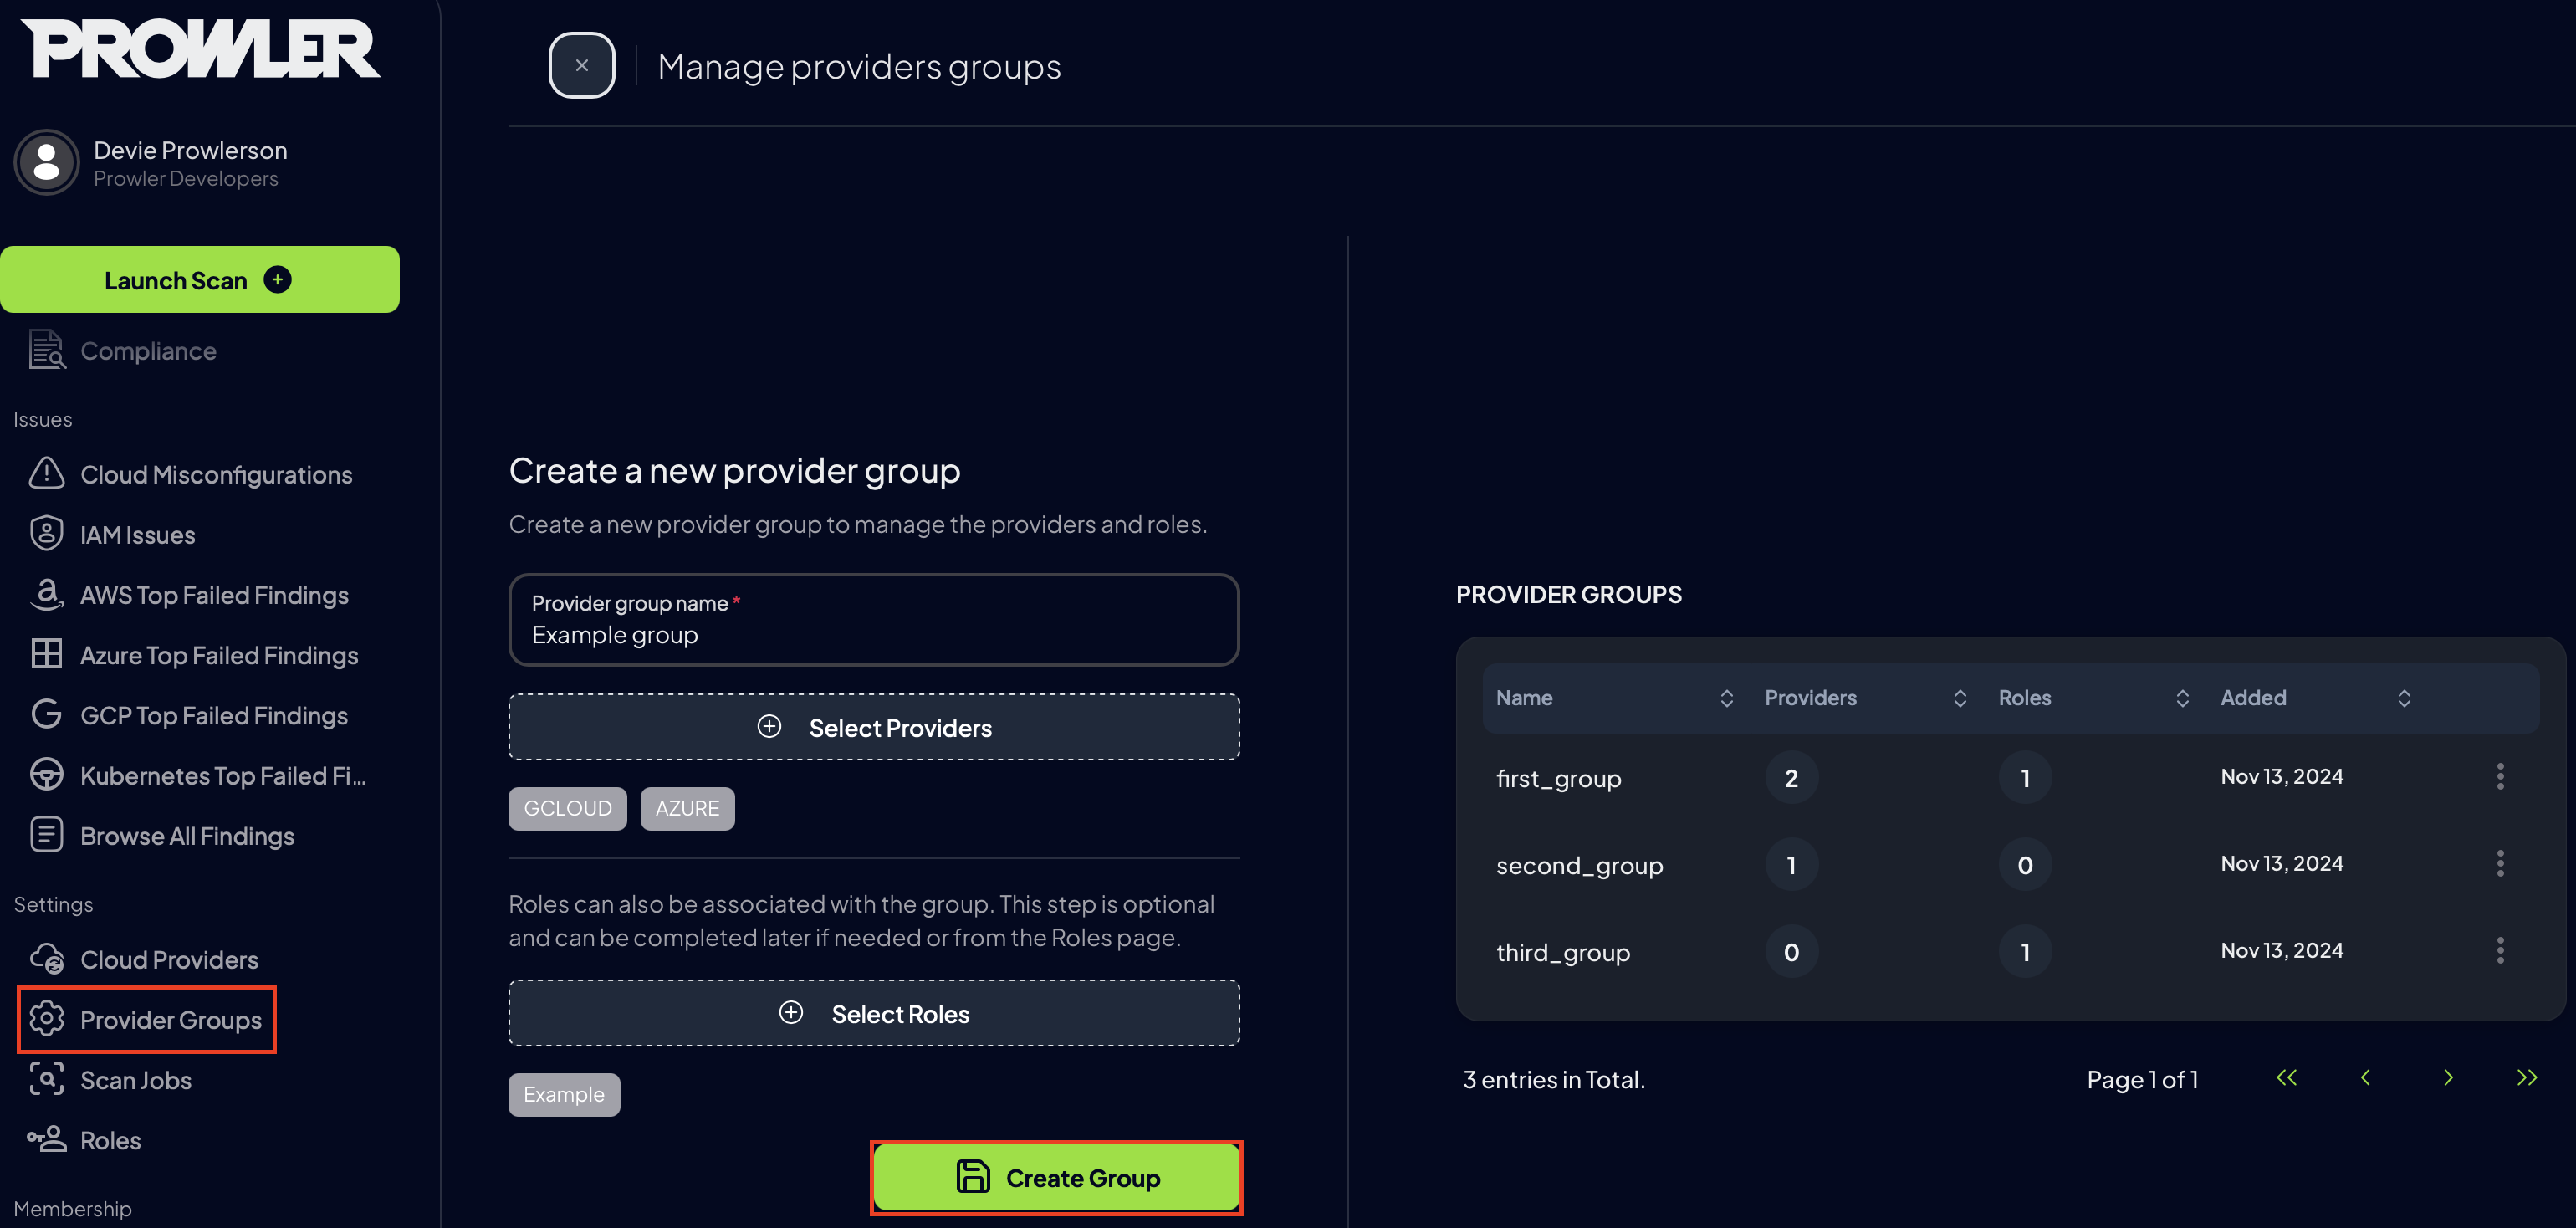The height and width of the screenshot is (1228, 2576).
Task: Select the Cloud Misconfigurations icon
Action: point(46,474)
